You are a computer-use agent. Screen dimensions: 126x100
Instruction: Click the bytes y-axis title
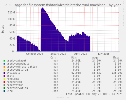[3, 29]
